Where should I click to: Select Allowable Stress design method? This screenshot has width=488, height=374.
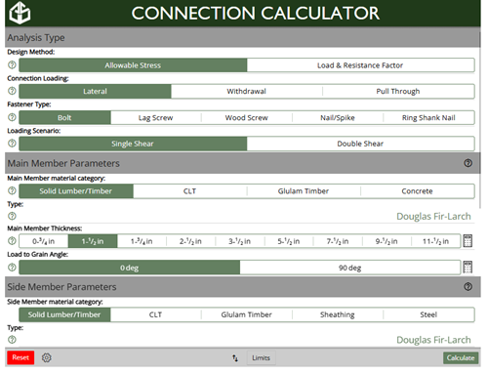pyautogui.click(x=133, y=65)
